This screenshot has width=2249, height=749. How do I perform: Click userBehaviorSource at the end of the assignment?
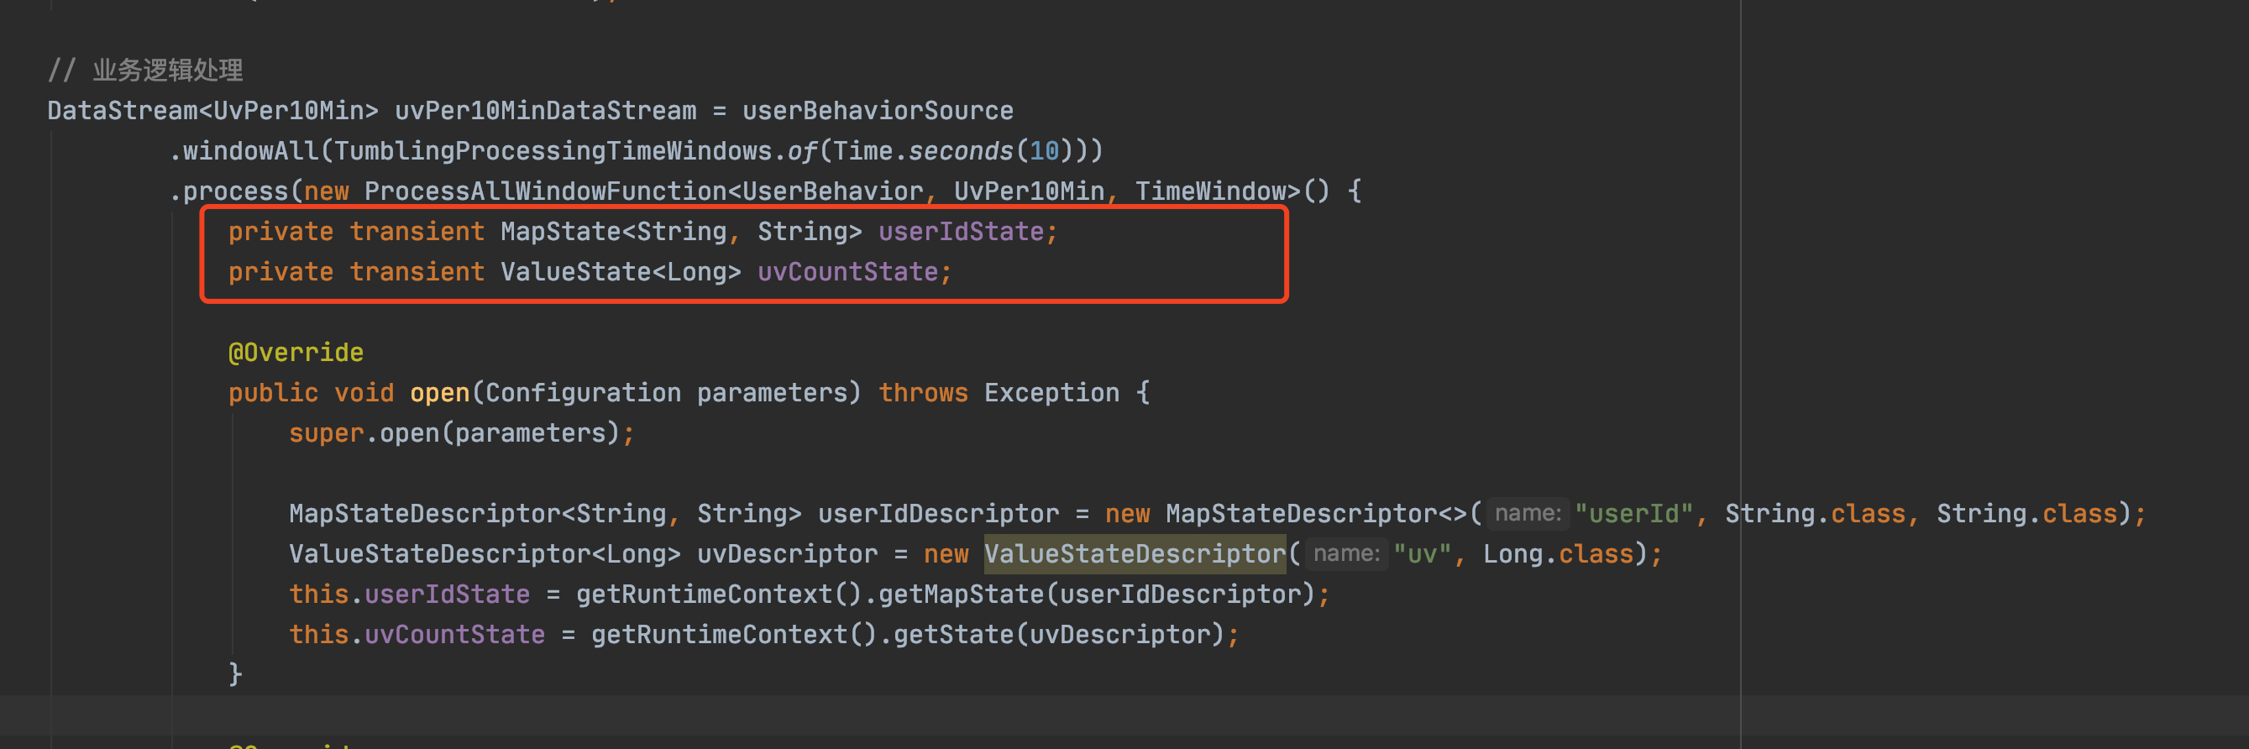click(x=877, y=111)
